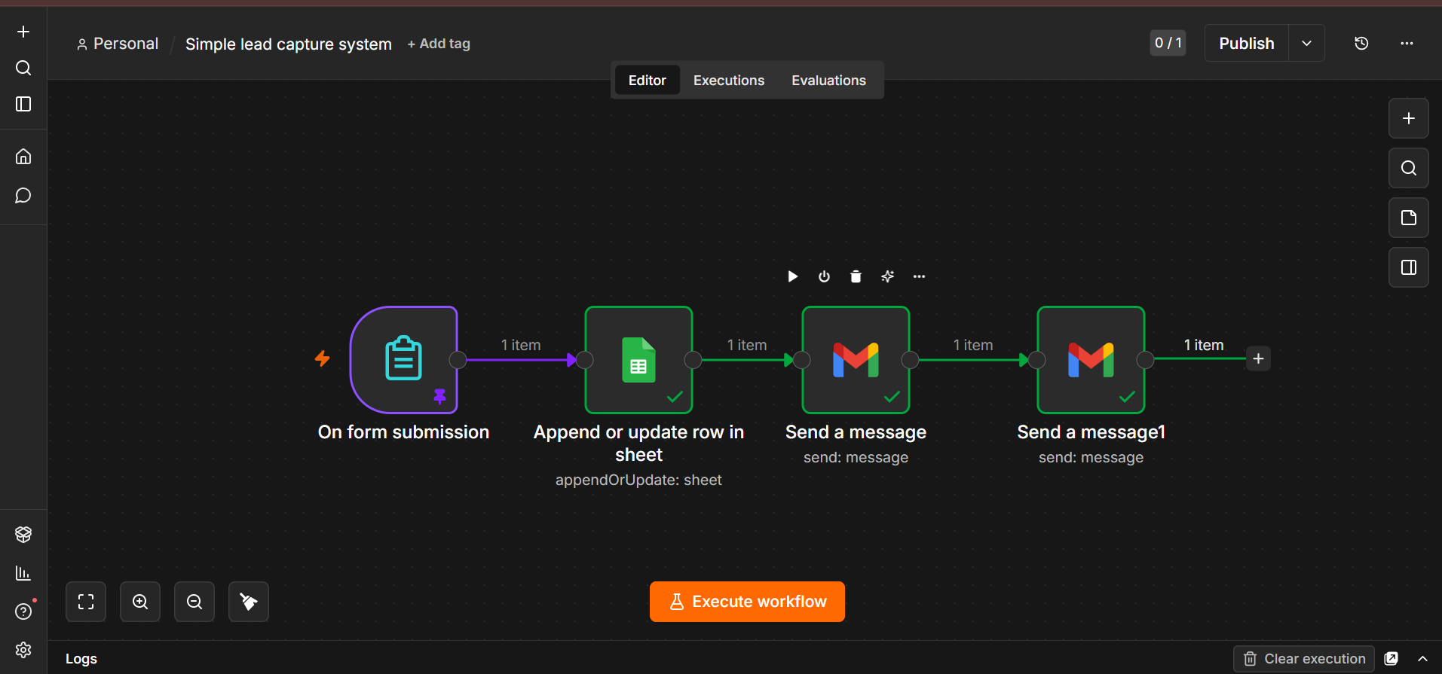
Task: Zoom in on the canvas
Action: (140, 602)
